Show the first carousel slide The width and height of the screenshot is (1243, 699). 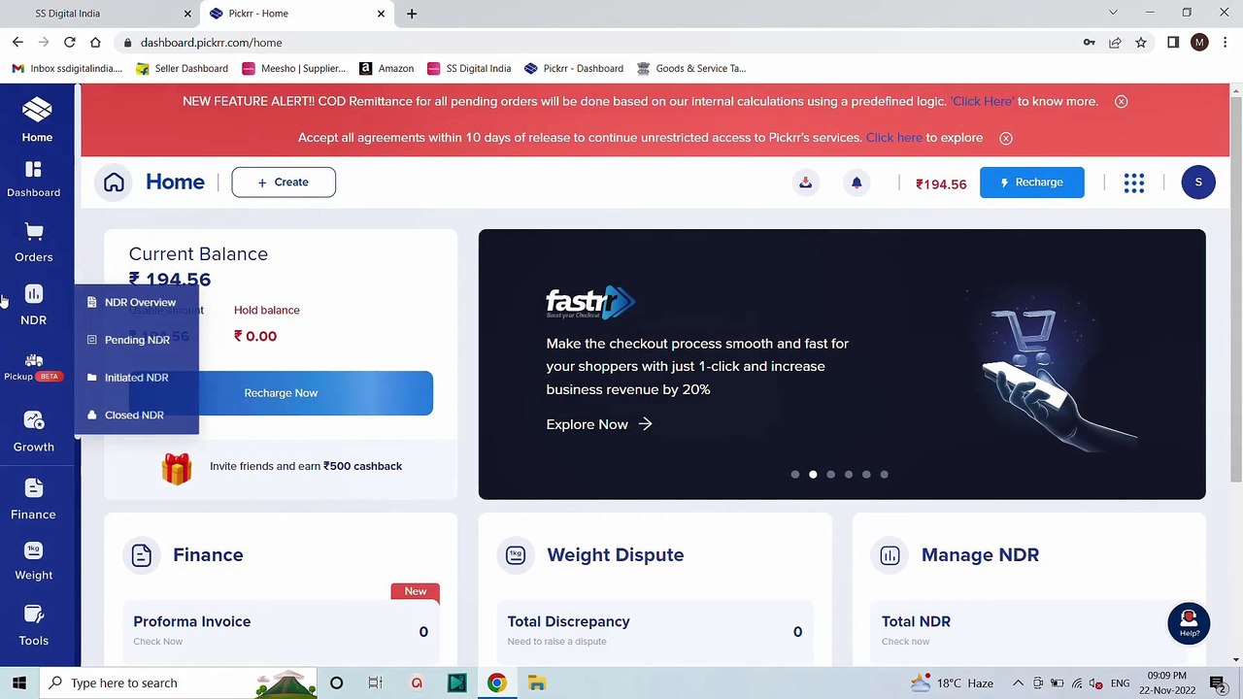click(795, 475)
